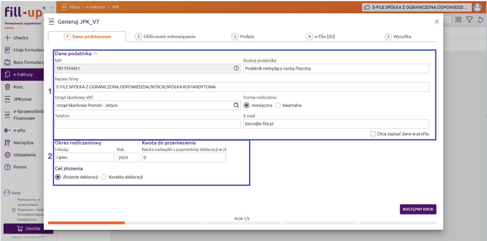Switch to Podpis tab
487x241 pixels.
243,36
